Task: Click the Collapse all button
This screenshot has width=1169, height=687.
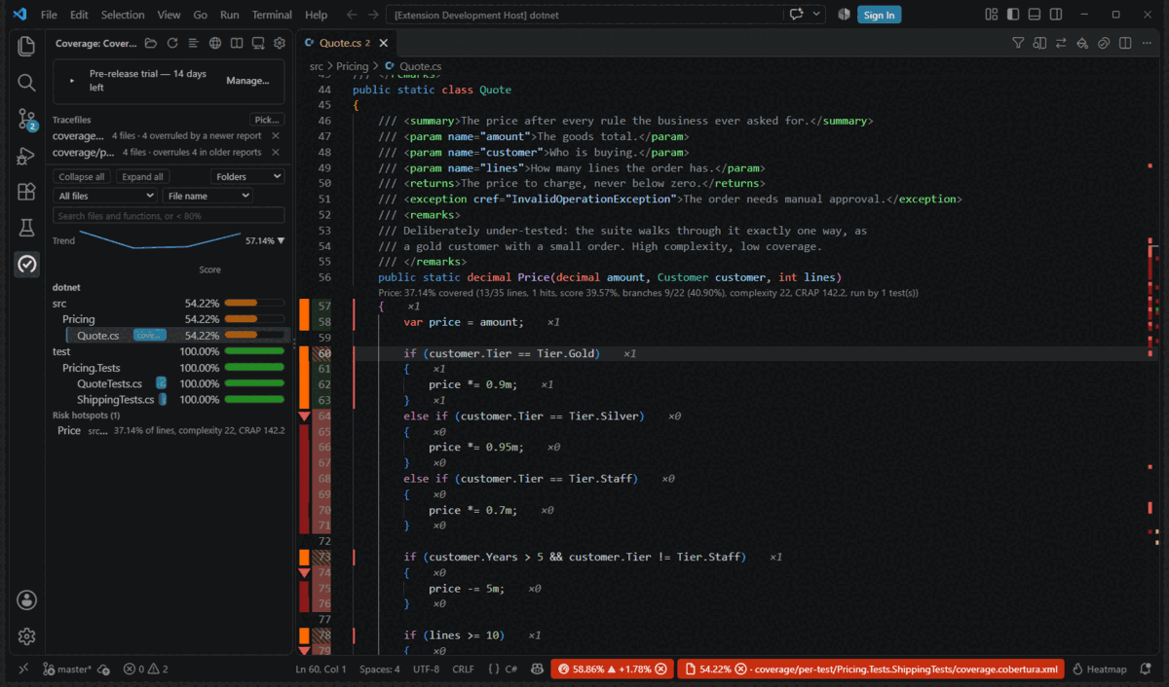Action: tap(82, 176)
